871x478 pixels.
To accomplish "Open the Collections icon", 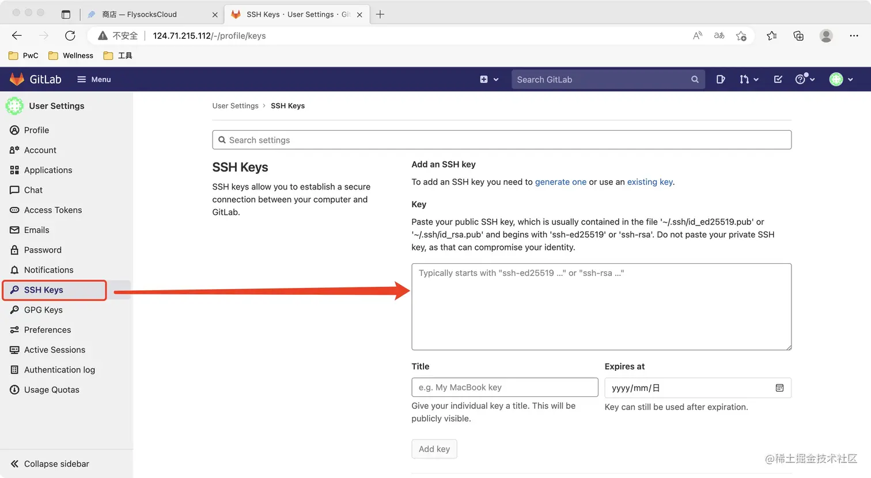I will click(798, 36).
